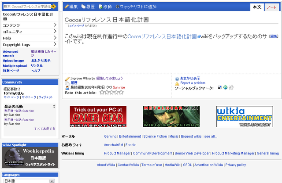
Task: Switch to the 本文 tab
Action: point(257,7)
